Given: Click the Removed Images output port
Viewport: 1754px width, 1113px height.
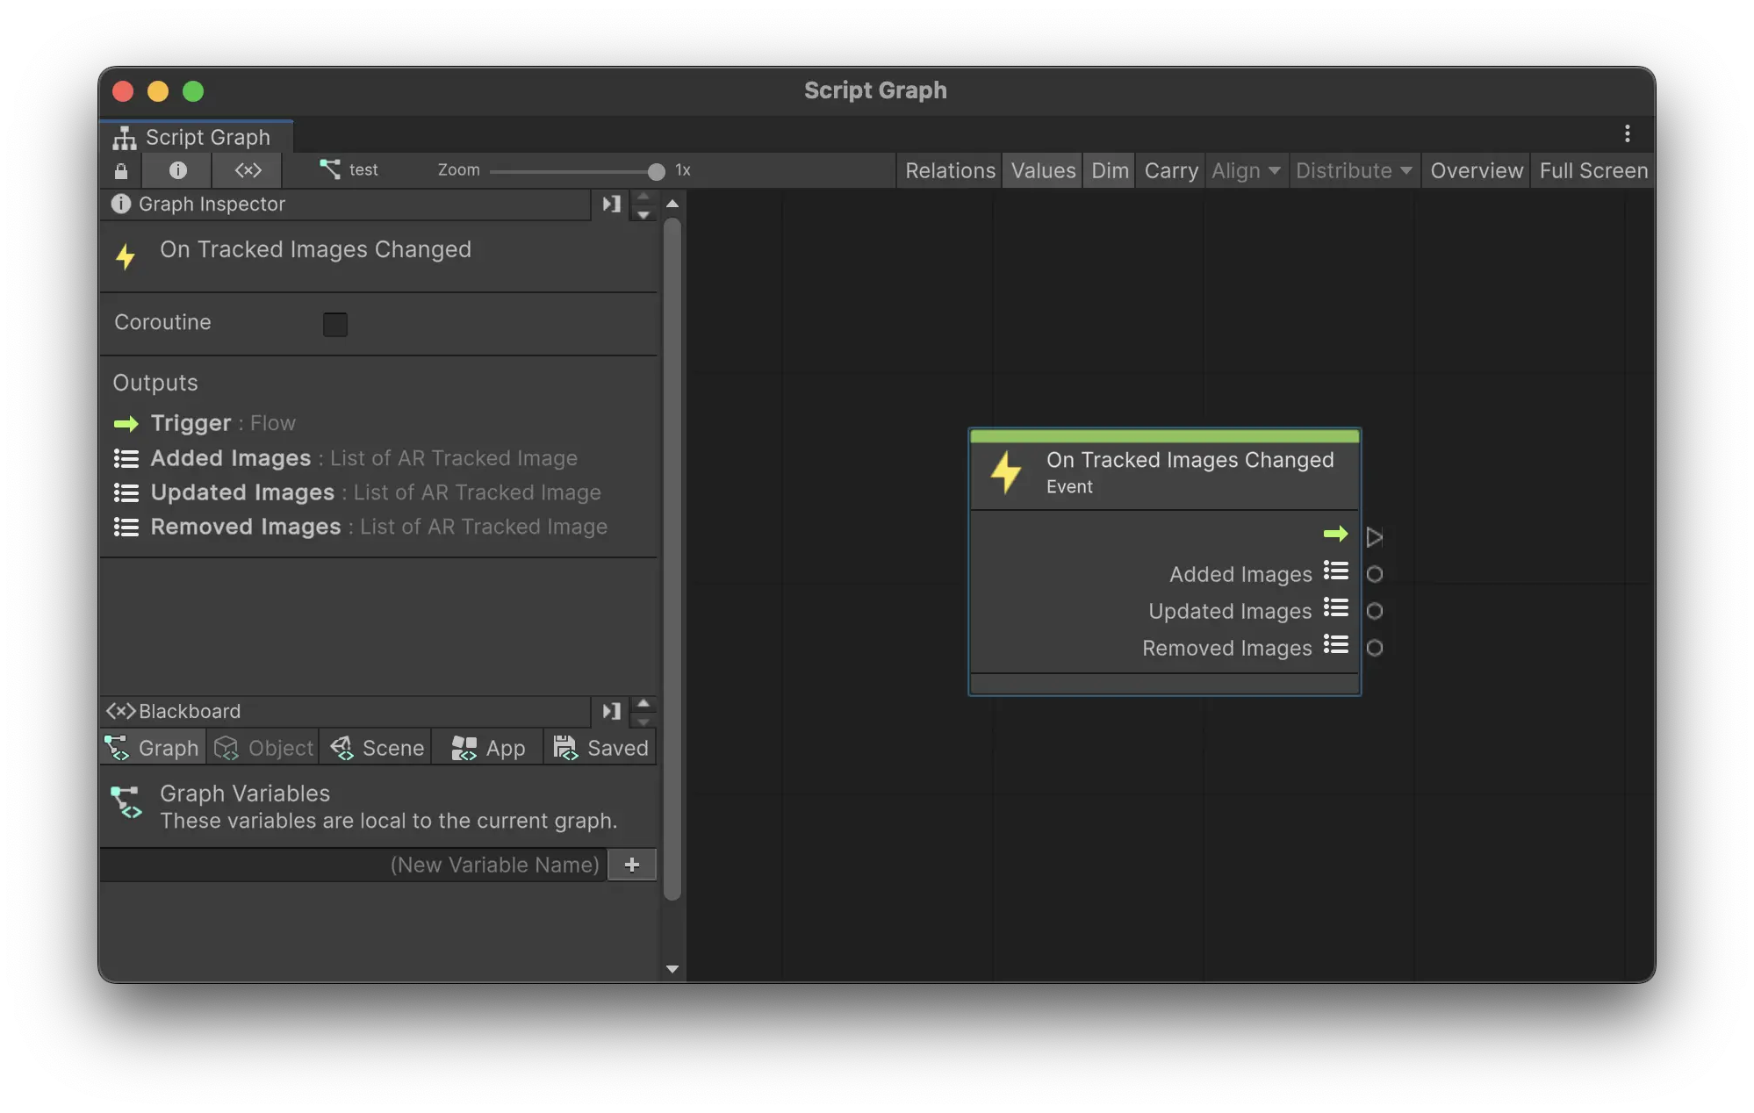Looking at the screenshot, I should [1374, 649].
